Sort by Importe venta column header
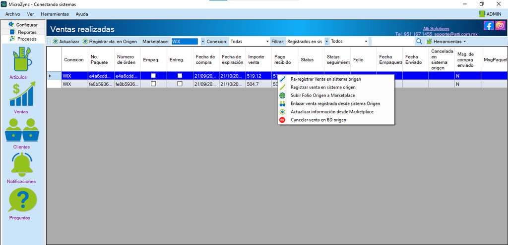This screenshot has height=245, width=508. click(258, 59)
